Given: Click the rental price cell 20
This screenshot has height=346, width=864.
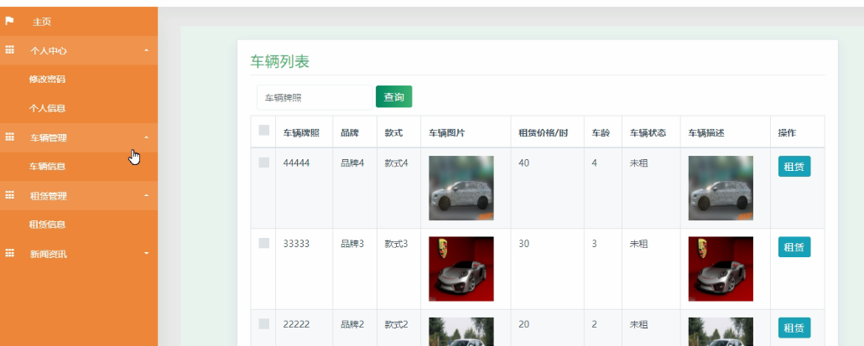Looking at the screenshot, I should 523,324.
